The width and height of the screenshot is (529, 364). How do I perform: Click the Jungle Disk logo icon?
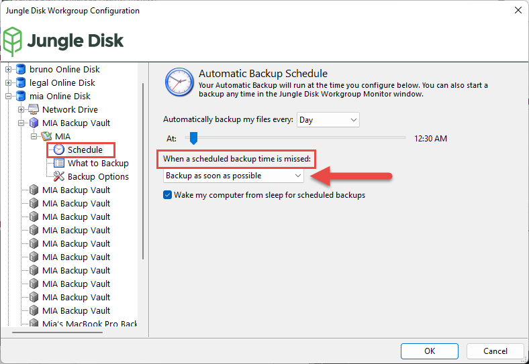coord(13,41)
